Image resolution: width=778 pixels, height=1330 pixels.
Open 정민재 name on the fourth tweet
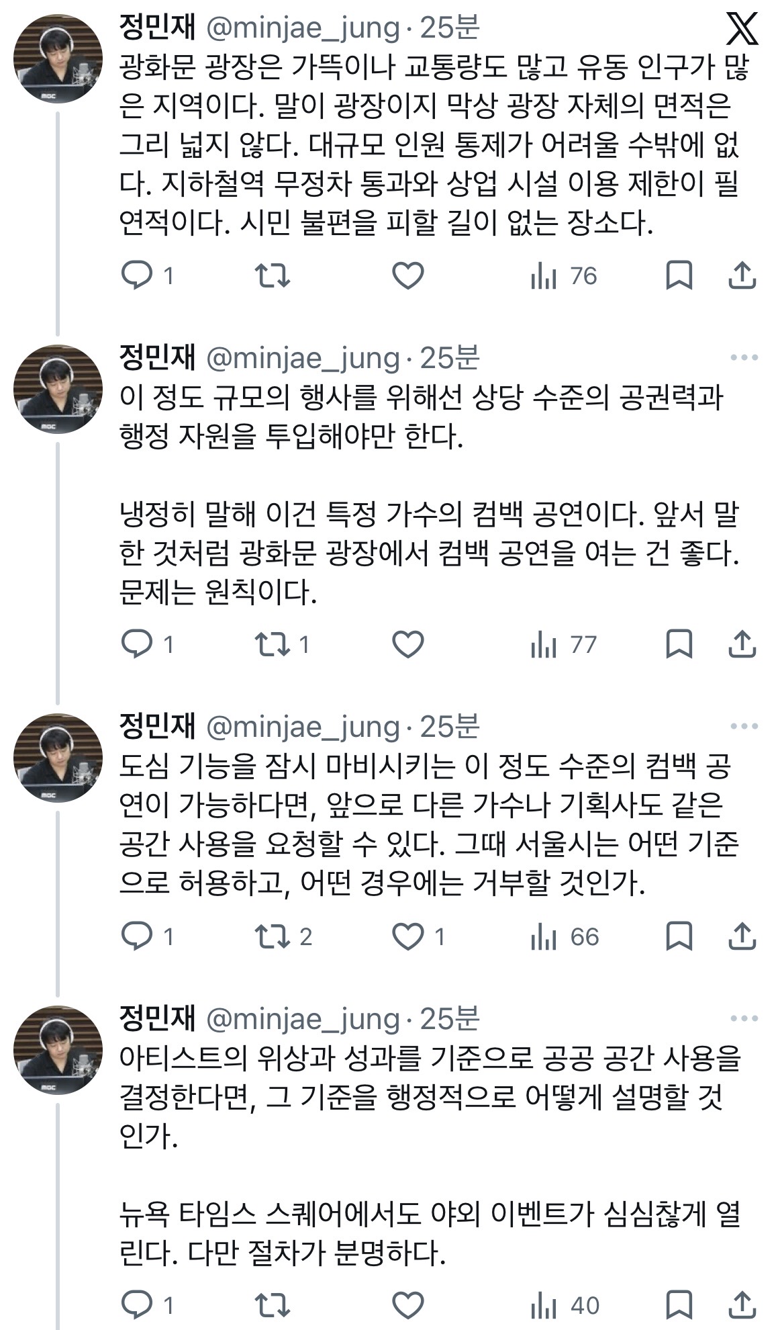(157, 1018)
